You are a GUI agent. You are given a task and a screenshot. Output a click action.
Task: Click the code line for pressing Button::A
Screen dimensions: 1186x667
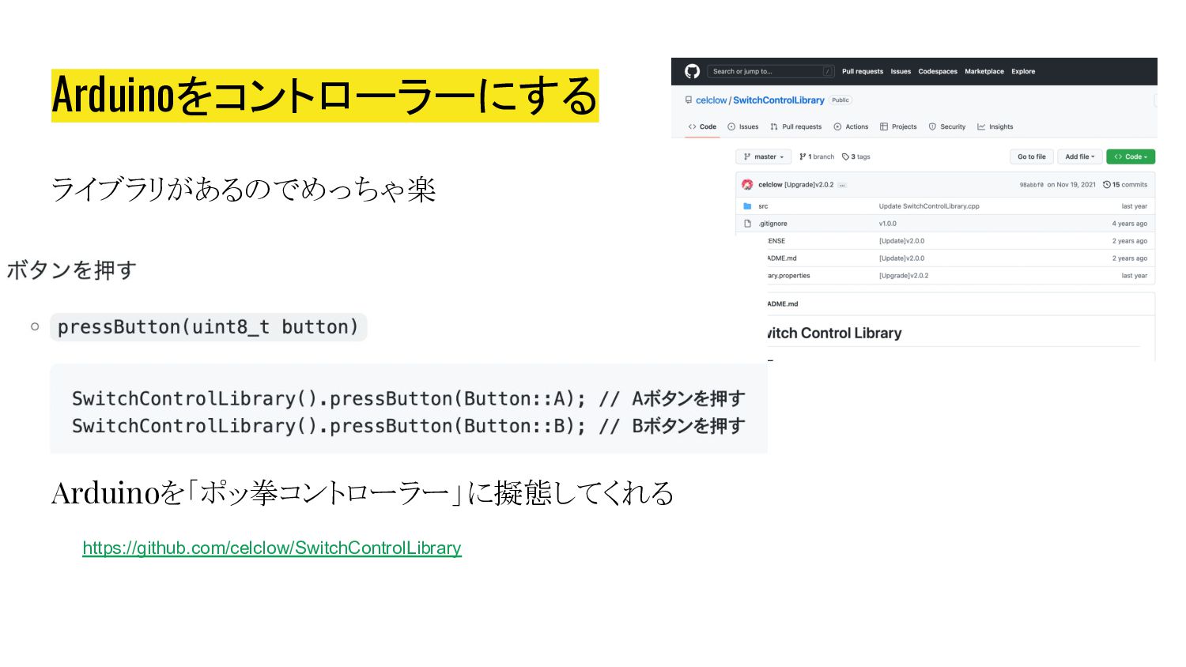408,398
